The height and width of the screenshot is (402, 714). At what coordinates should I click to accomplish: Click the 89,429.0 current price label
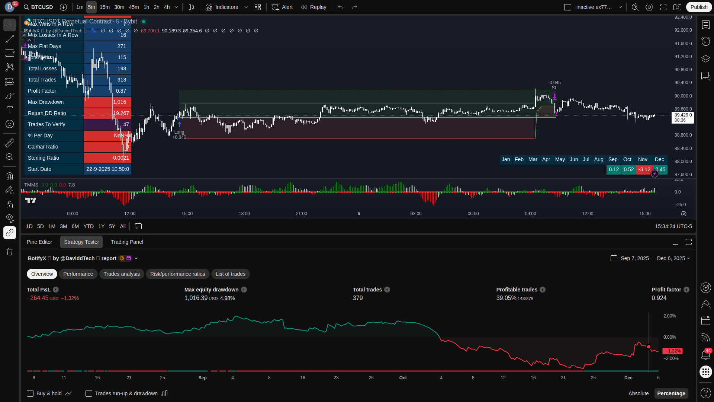tap(683, 115)
